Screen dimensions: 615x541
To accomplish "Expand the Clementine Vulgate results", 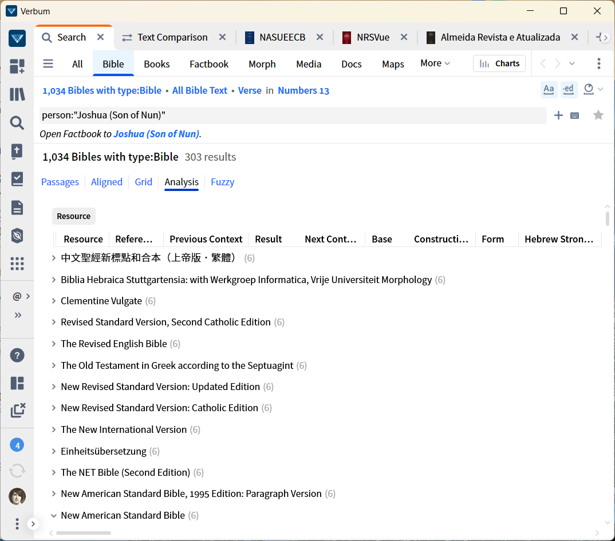I will coord(54,301).
